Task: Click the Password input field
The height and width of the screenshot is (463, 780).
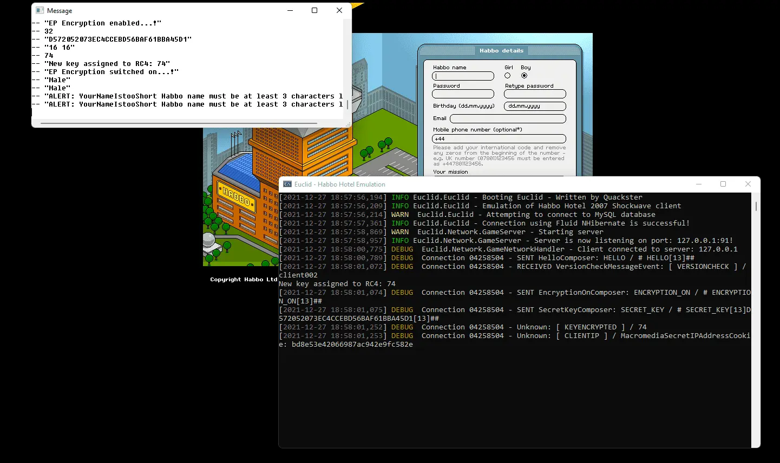Action: [463, 94]
